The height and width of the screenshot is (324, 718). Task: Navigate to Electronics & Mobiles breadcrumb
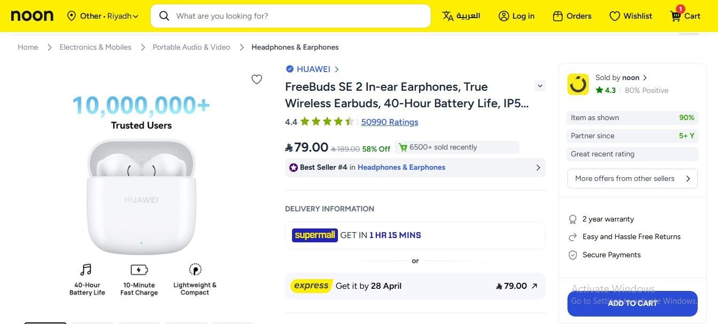95,47
